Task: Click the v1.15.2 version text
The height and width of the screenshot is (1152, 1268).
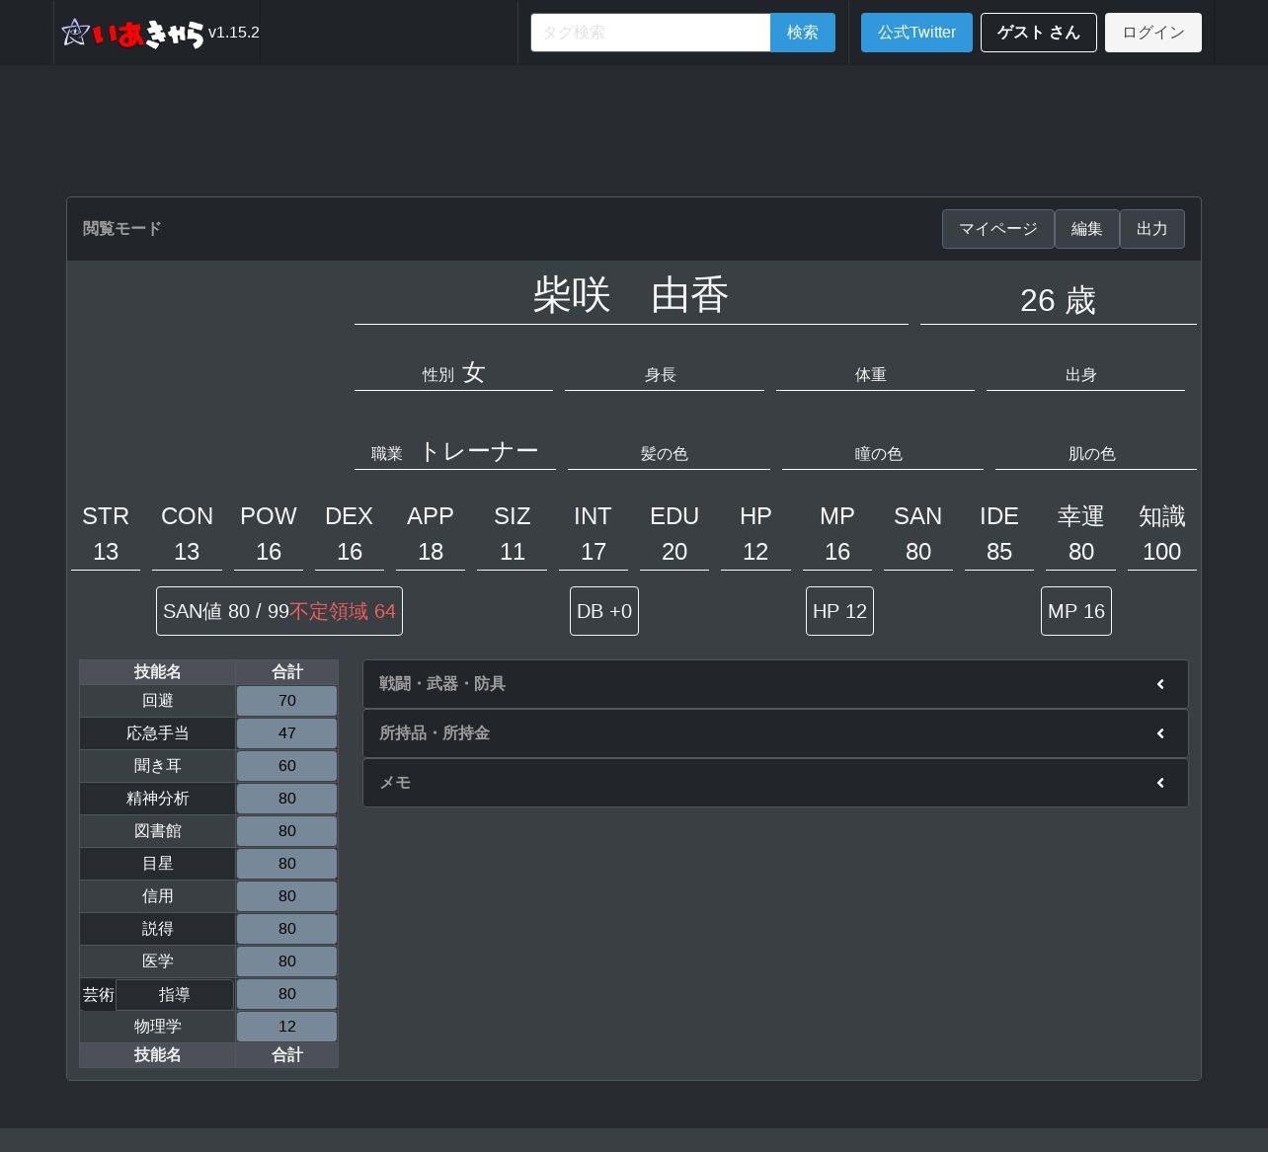Action: [234, 33]
